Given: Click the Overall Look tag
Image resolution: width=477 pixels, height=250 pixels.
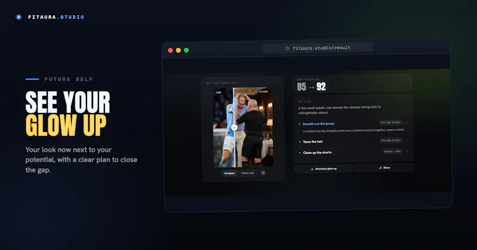Looking at the screenshot, I should tap(392, 151).
